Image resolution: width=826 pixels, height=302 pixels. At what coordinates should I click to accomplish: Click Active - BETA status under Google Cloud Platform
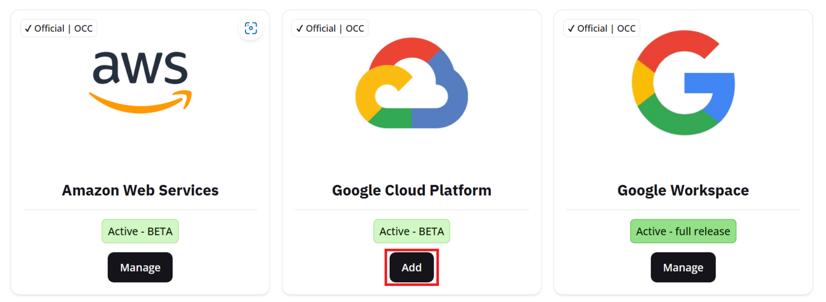pyautogui.click(x=411, y=231)
